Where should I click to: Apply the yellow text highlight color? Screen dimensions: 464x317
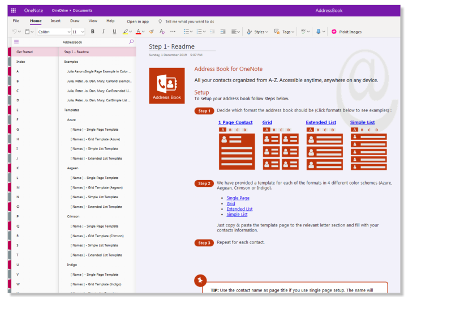pyautogui.click(x=126, y=31)
